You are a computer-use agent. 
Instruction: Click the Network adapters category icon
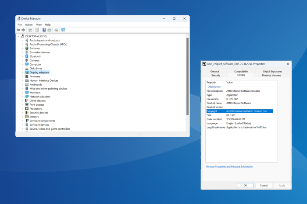pos(27,97)
